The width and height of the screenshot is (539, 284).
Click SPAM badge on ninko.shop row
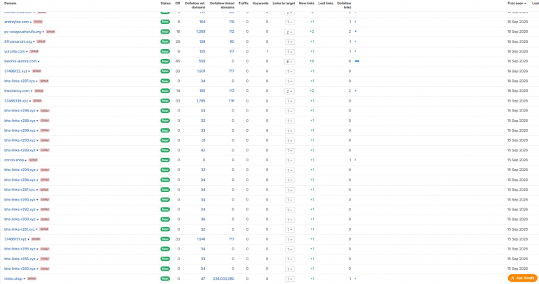tap(32, 278)
